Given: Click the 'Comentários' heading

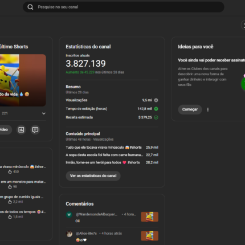Looking at the screenshot, I should click(80, 204).
